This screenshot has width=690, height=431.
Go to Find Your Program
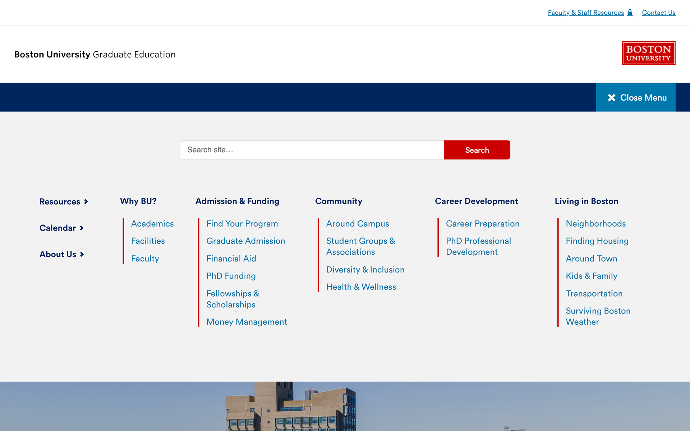pos(242,224)
